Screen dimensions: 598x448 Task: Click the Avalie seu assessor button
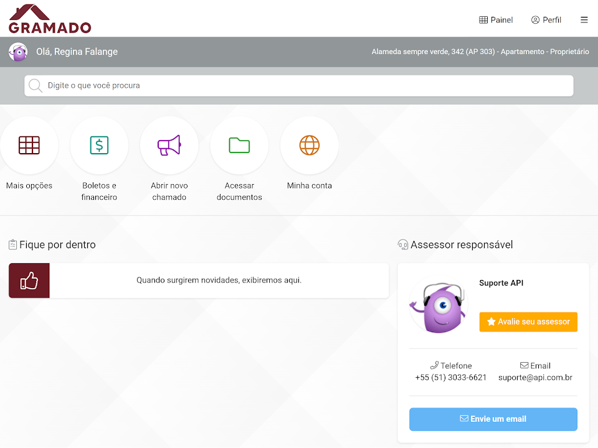tap(528, 322)
